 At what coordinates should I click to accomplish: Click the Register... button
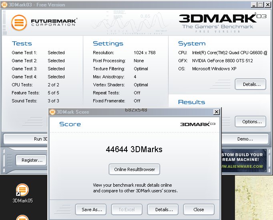click(x=31, y=160)
